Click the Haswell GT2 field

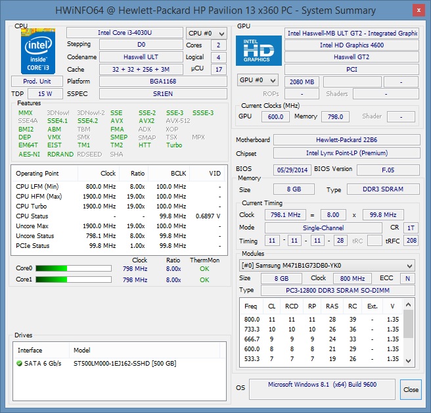(352, 57)
